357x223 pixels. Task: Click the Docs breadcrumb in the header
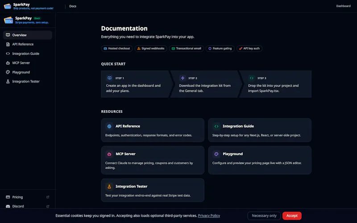[73, 6]
